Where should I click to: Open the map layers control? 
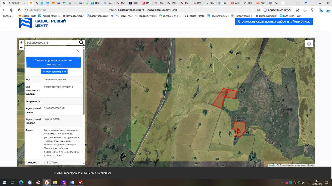coord(309,44)
